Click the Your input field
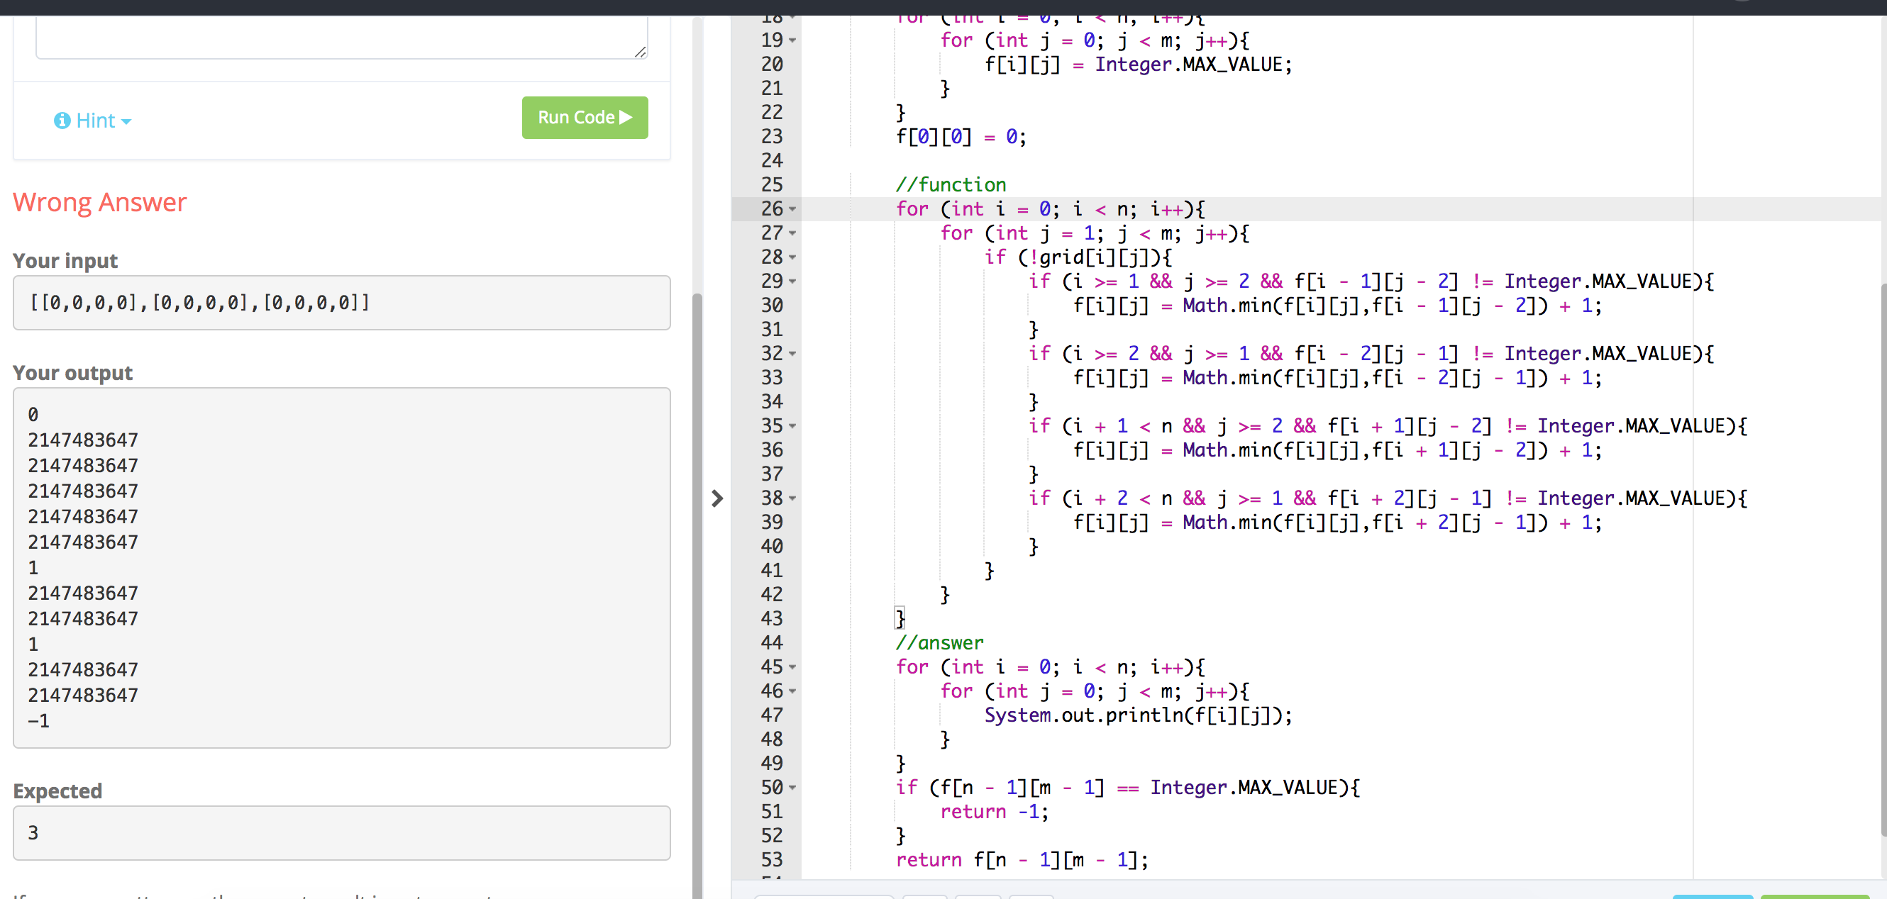Viewport: 1887px width, 899px height. tap(341, 302)
